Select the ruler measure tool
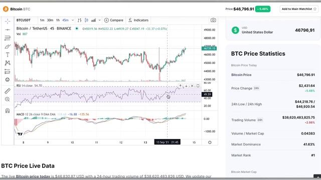 (x=8, y=91)
